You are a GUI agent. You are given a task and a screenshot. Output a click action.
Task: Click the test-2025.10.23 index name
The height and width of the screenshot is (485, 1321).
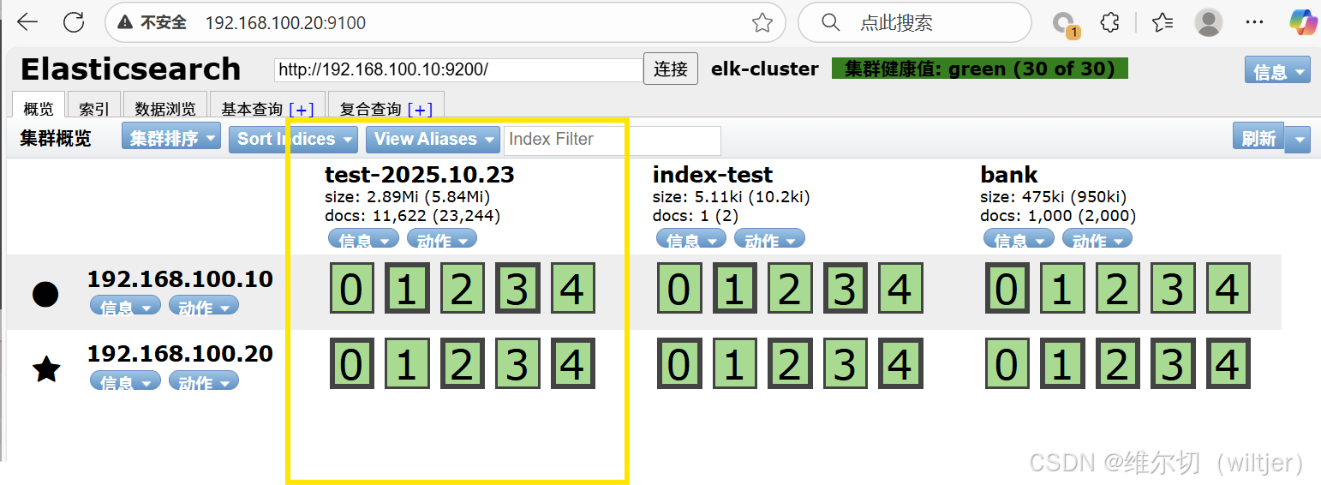[x=419, y=175]
